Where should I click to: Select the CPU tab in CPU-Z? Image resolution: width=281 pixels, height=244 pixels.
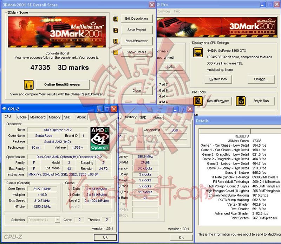8,117
